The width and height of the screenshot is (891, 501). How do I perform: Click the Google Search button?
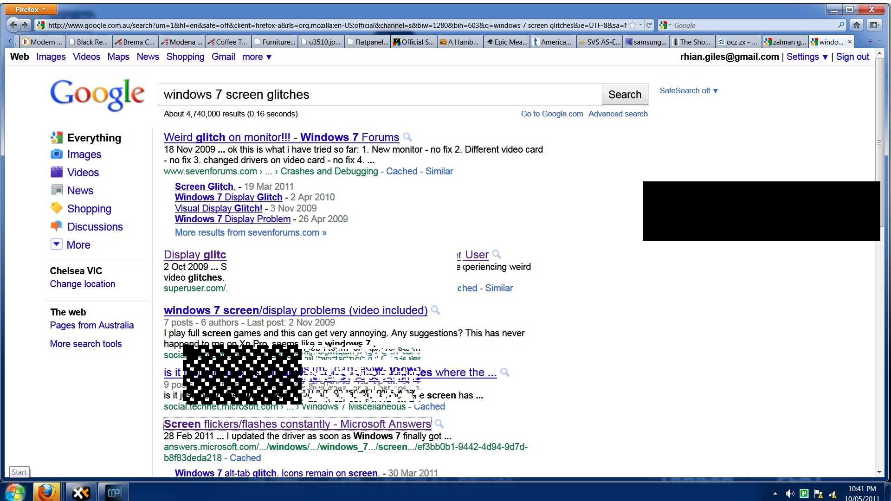tap(625, 94)
